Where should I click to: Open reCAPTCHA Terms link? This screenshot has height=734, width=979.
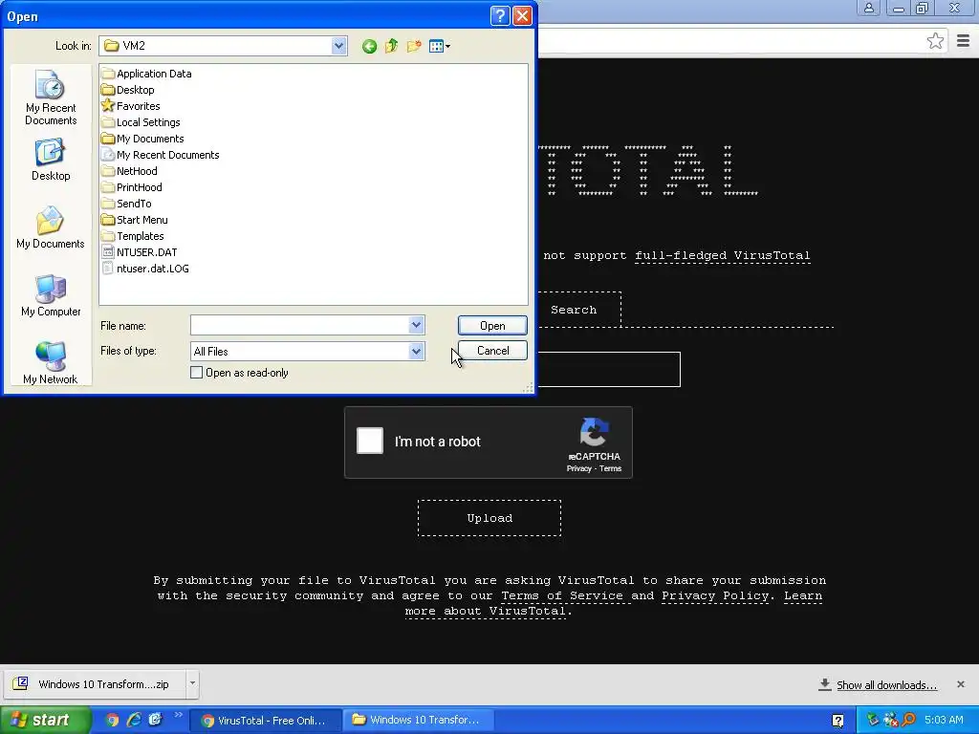(x=610, y=468)
